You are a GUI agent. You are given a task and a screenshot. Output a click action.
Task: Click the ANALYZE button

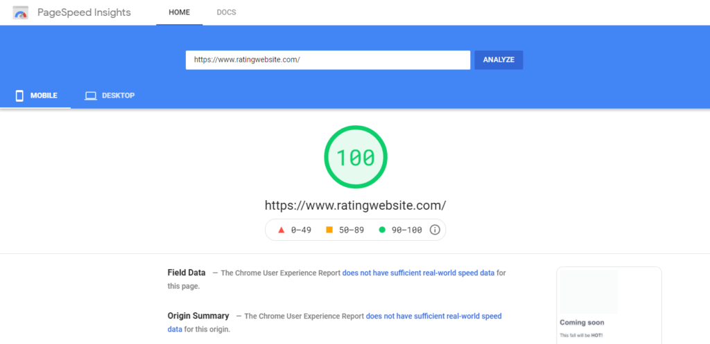(x=499, y=60)
